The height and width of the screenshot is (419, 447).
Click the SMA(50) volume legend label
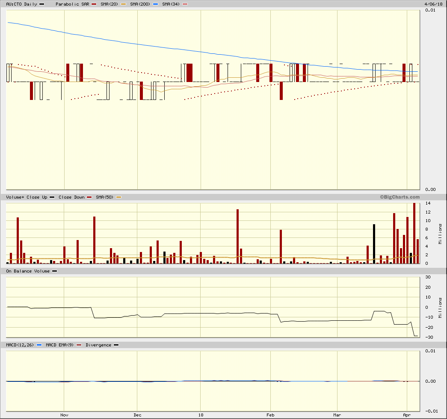(105, 197)
